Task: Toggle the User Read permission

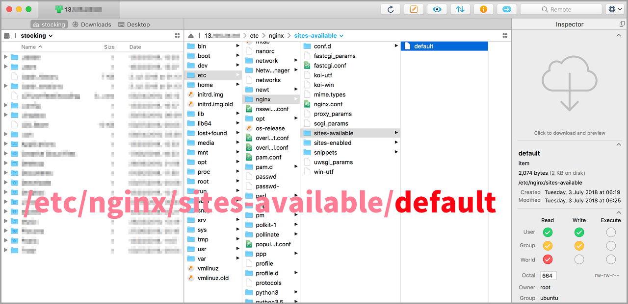Action: click(x=548, y=233)
